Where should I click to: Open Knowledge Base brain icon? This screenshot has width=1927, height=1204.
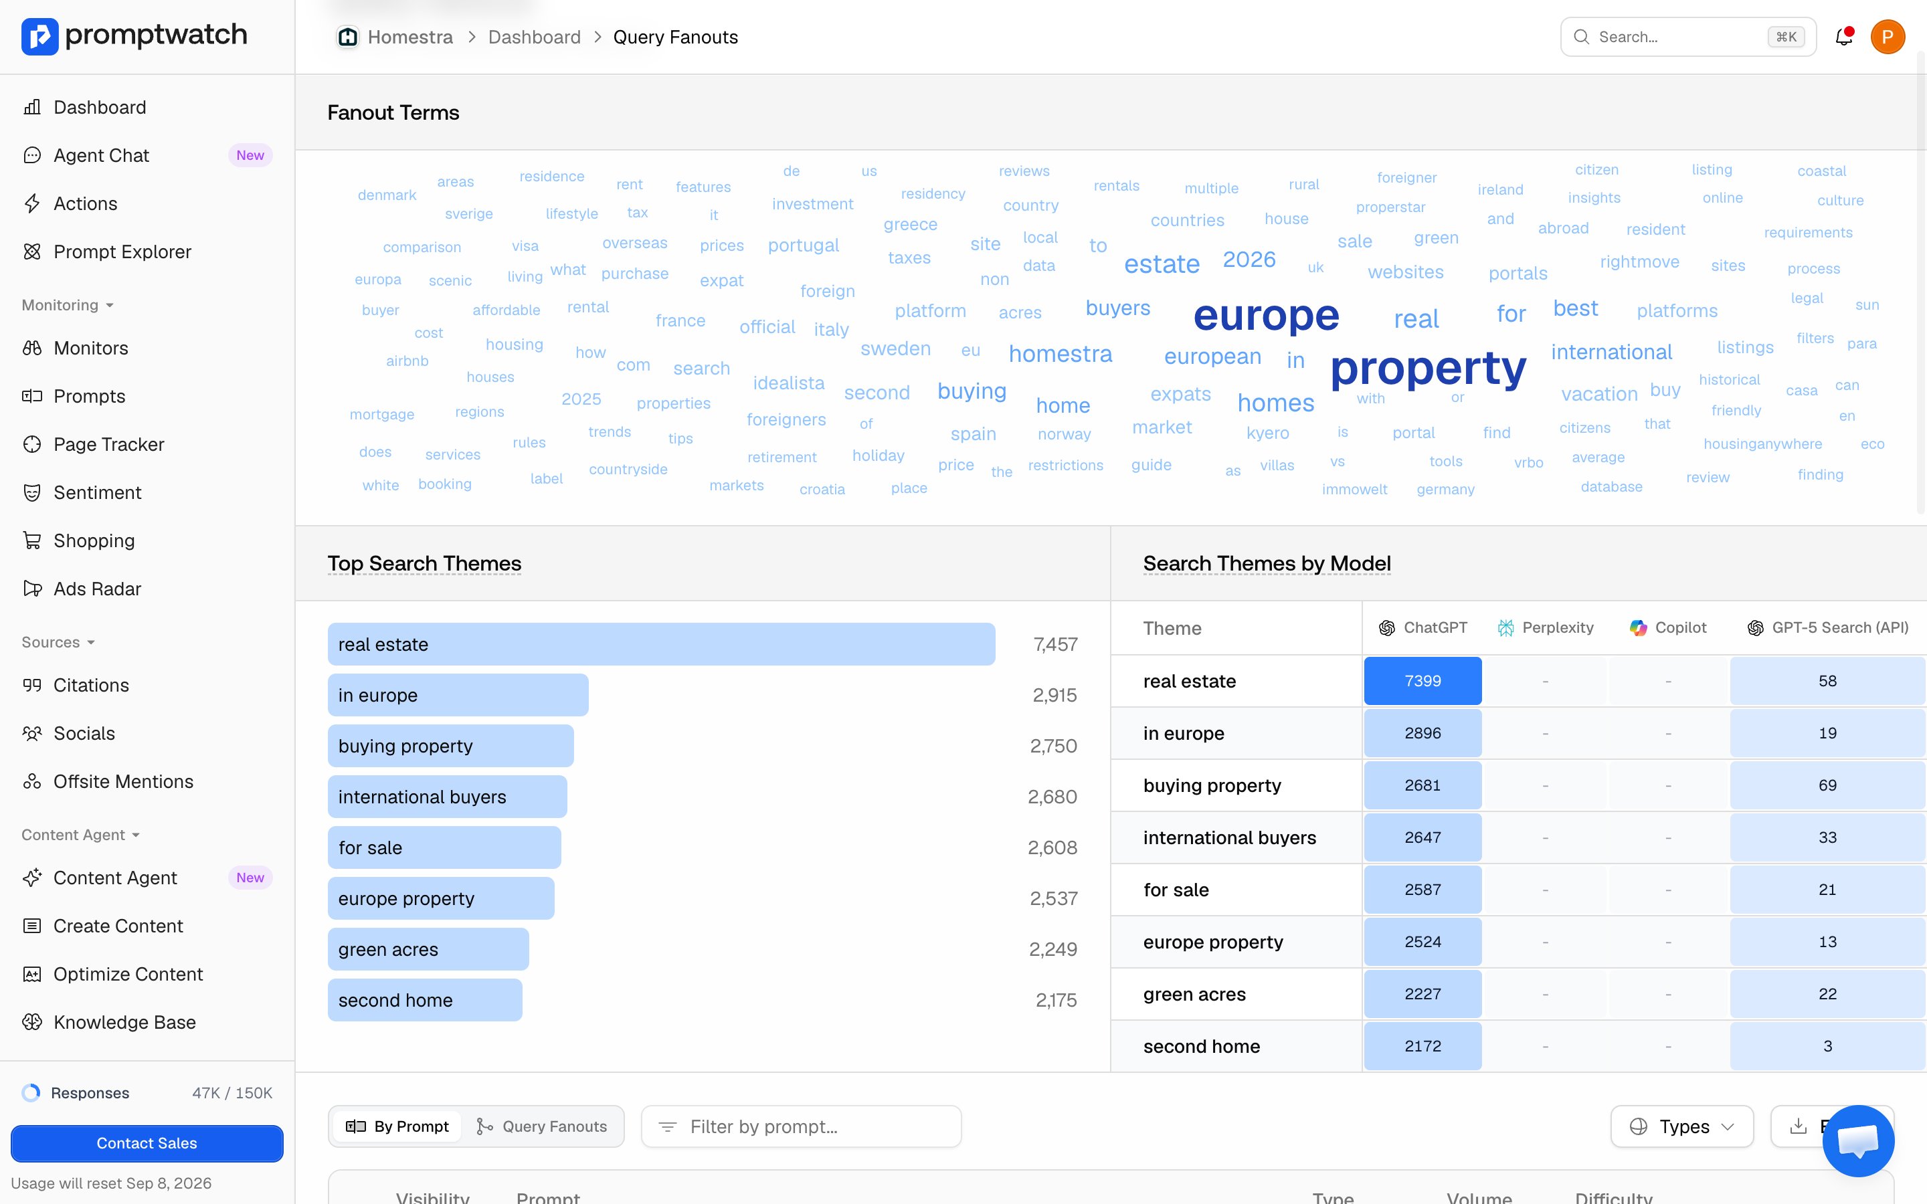[x=32, y=1021]
